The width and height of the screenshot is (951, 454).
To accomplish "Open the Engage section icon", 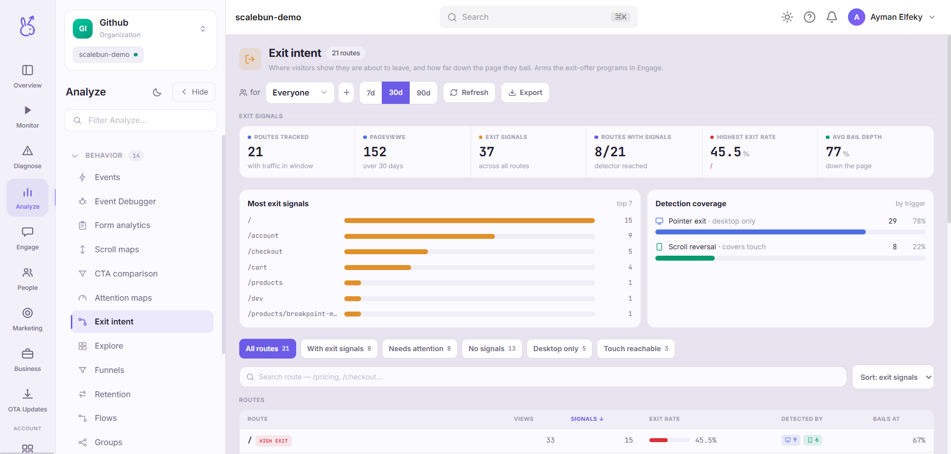I will pyautogui.click(x=28, y=232).
